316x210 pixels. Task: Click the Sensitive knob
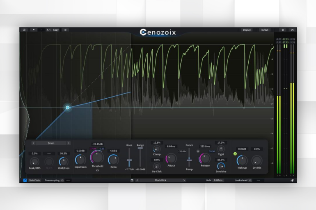coord(221,166)
